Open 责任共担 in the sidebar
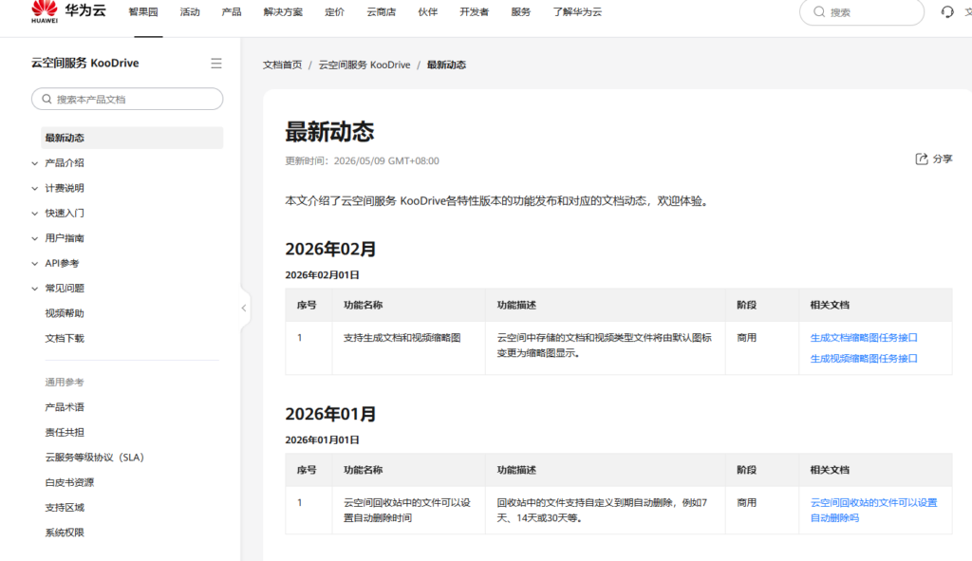 65,432
